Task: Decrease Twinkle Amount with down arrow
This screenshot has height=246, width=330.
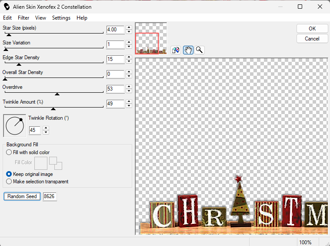Action: pos(129,106)
